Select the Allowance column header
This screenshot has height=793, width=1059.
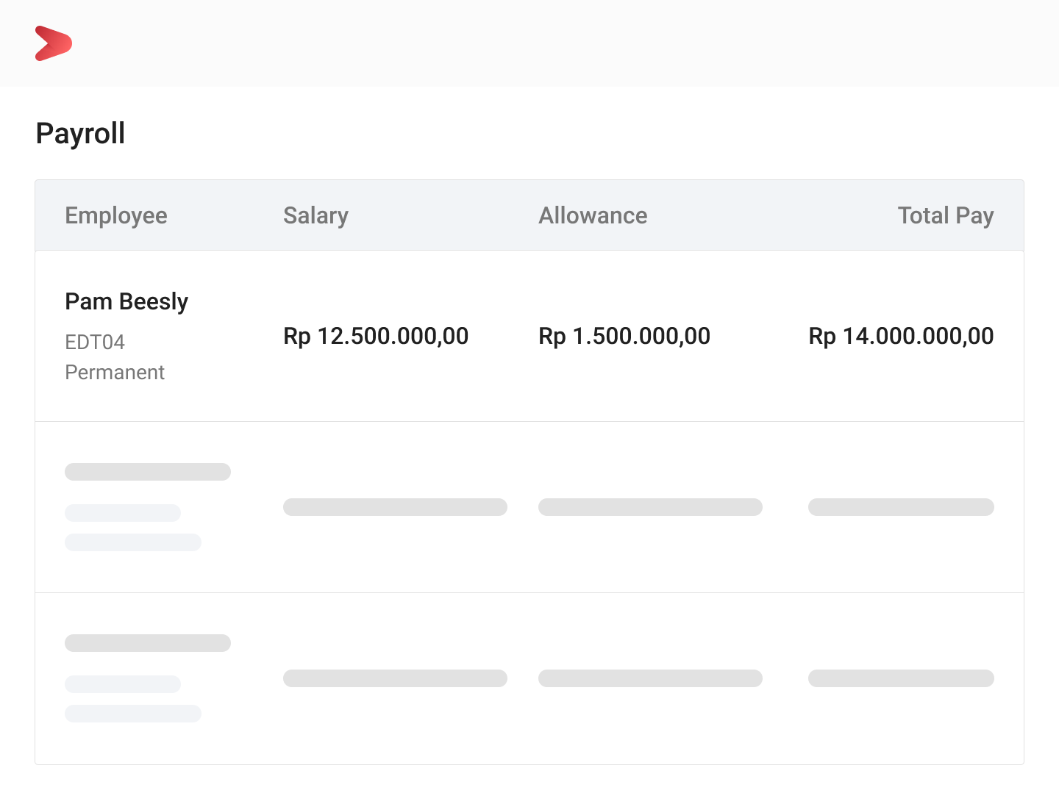[593, 215]
